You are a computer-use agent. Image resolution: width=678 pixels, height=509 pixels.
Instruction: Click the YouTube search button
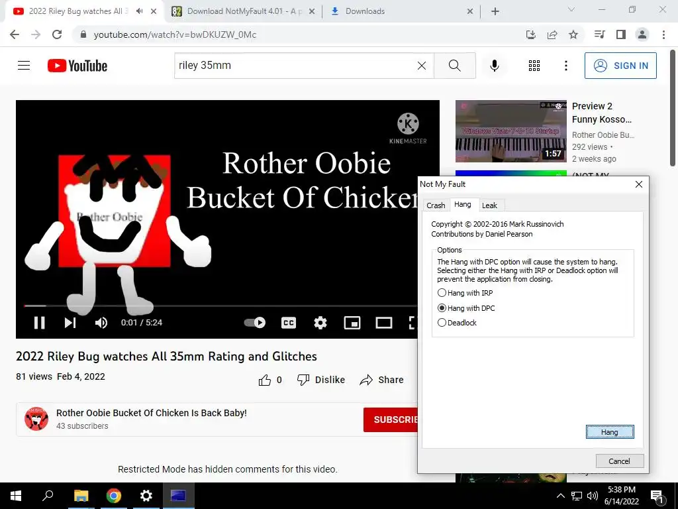point(454,66)
